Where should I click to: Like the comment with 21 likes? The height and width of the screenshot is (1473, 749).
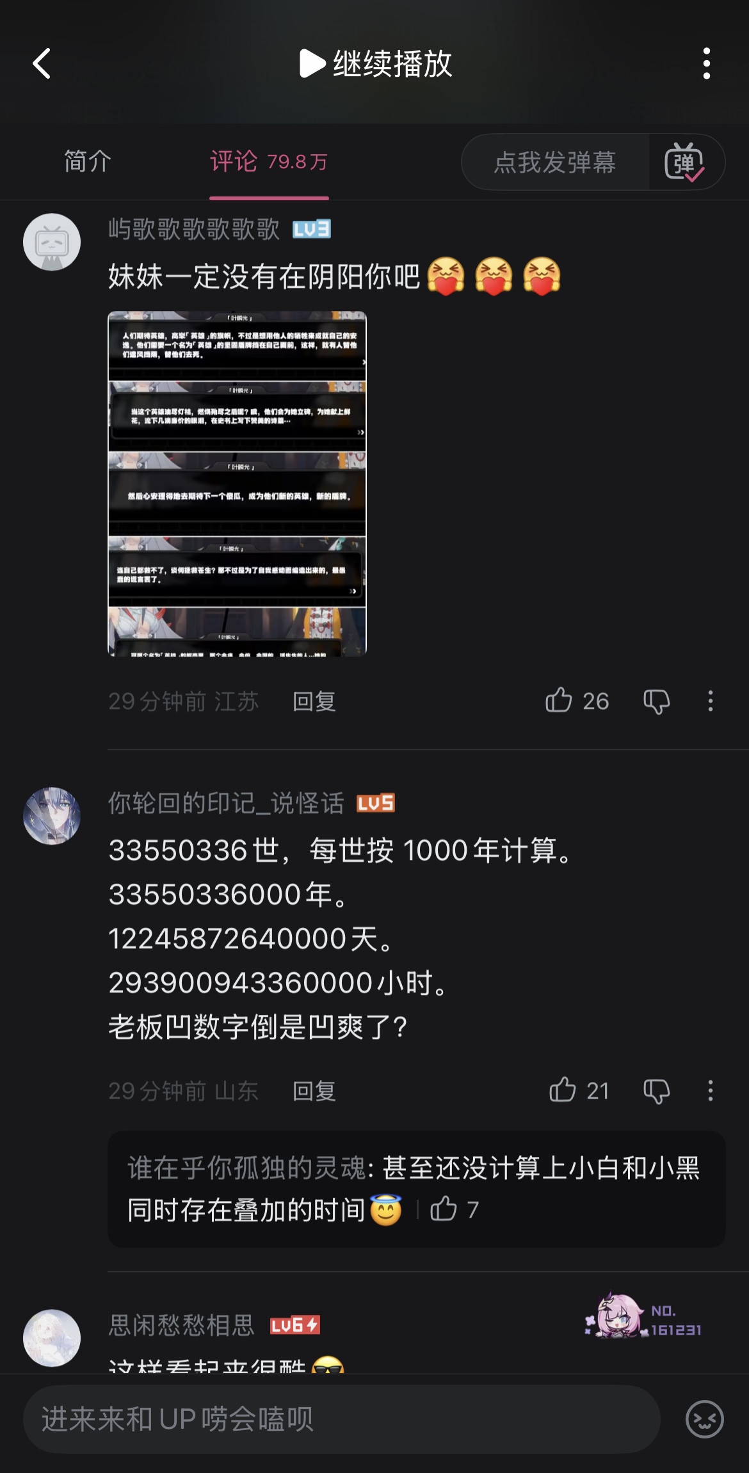pyautogui.click(x=579, y=1090)
